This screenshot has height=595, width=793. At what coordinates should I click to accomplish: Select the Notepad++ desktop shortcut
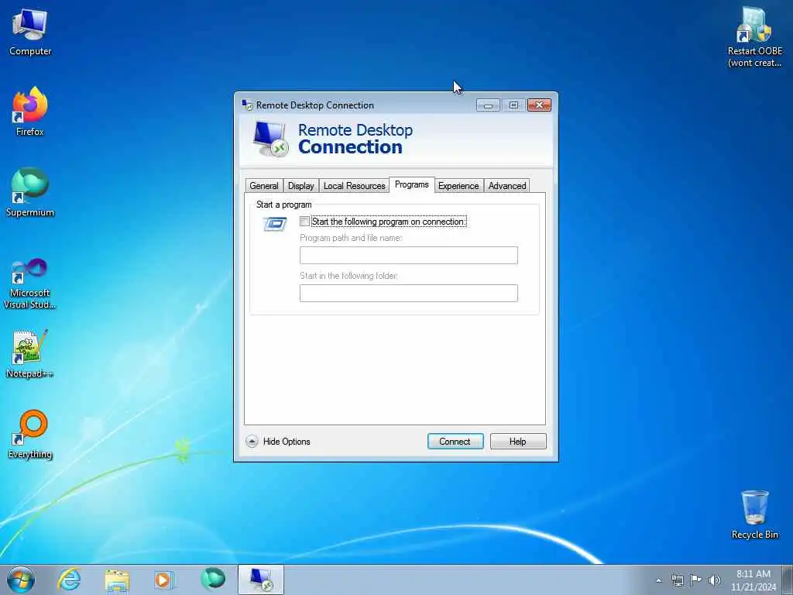30,354
